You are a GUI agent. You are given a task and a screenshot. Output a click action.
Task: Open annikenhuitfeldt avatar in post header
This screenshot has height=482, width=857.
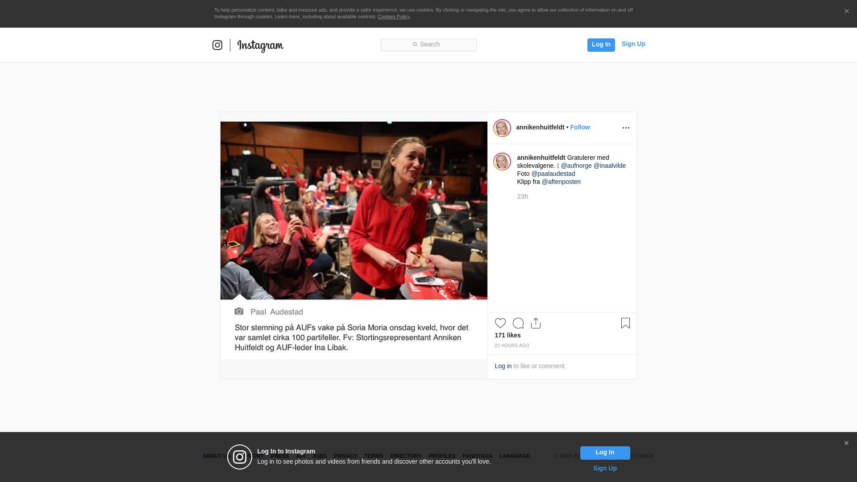click(502, 128)
